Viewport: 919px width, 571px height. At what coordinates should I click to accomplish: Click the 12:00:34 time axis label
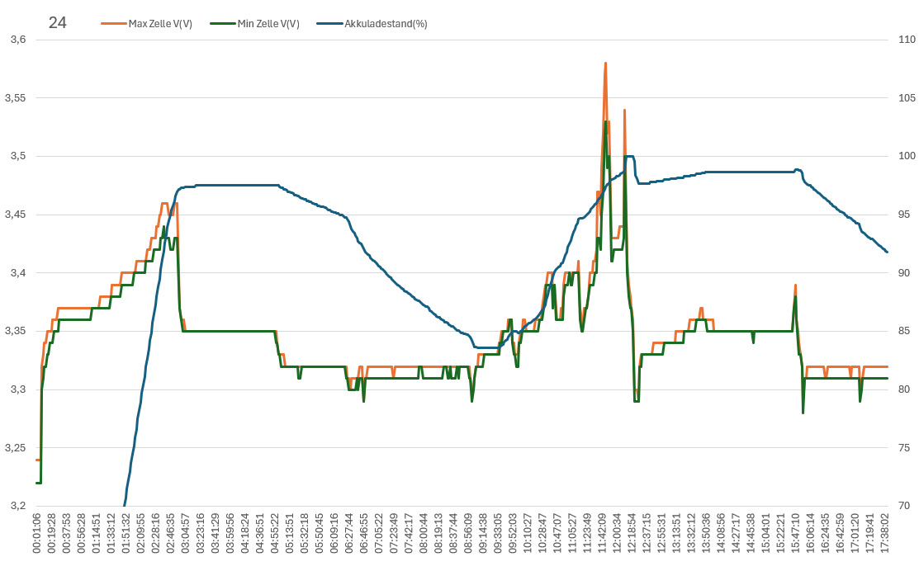(617, 535)
